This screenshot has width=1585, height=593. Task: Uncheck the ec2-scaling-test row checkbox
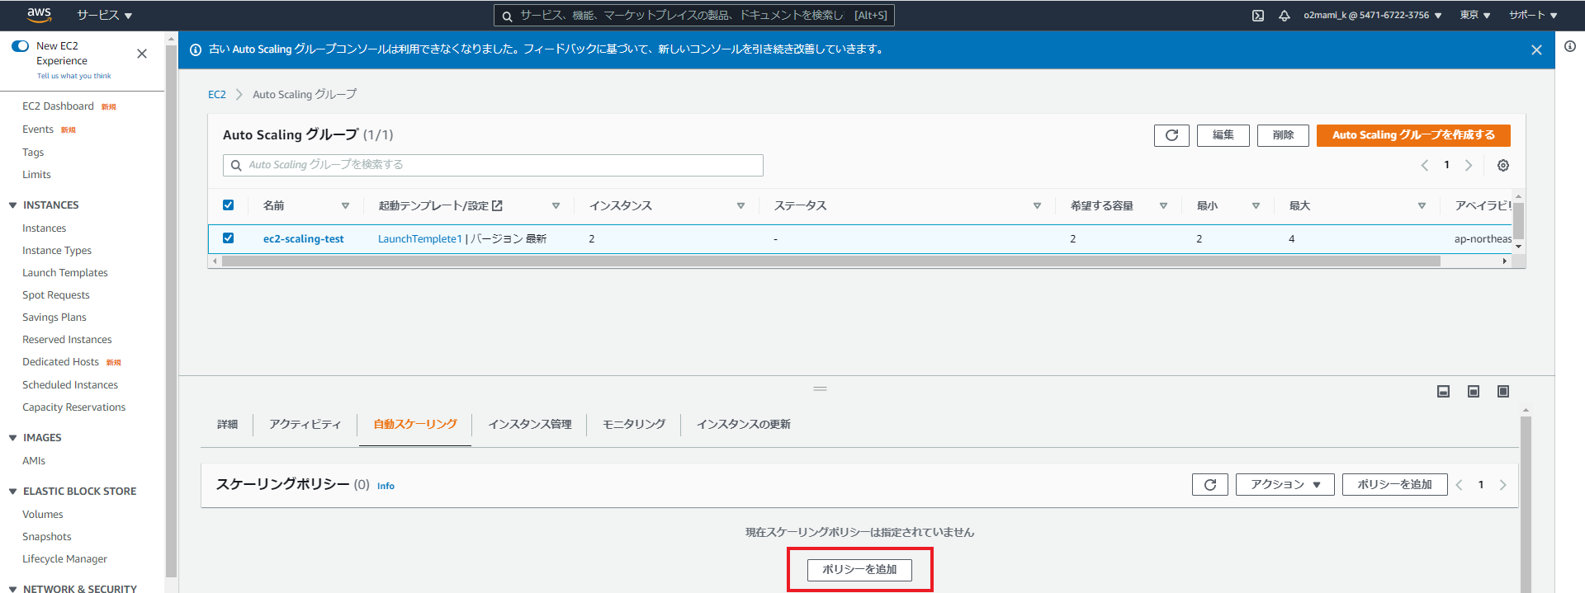(x=229, y=238)
